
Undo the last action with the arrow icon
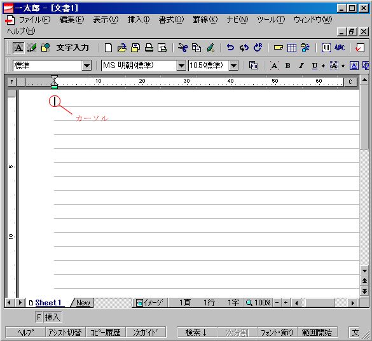[230, 48]
